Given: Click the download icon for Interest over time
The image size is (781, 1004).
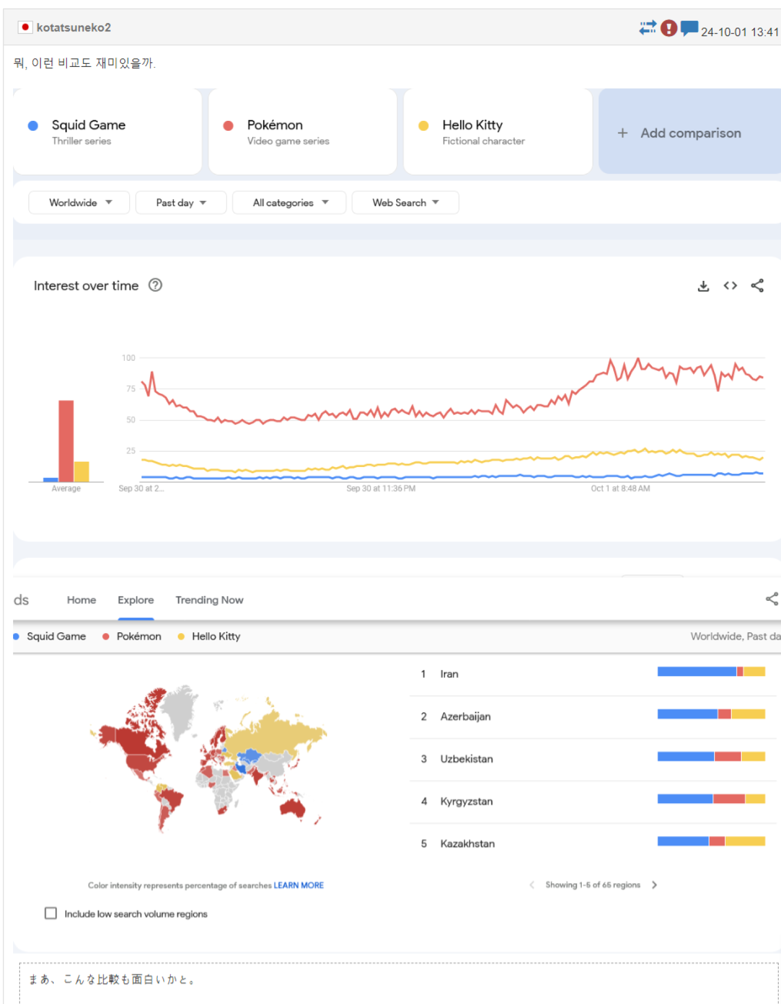Looking at the screenshot, I should [703, 286].
